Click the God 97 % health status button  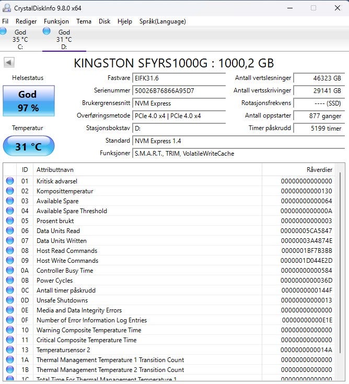[28, 101]
